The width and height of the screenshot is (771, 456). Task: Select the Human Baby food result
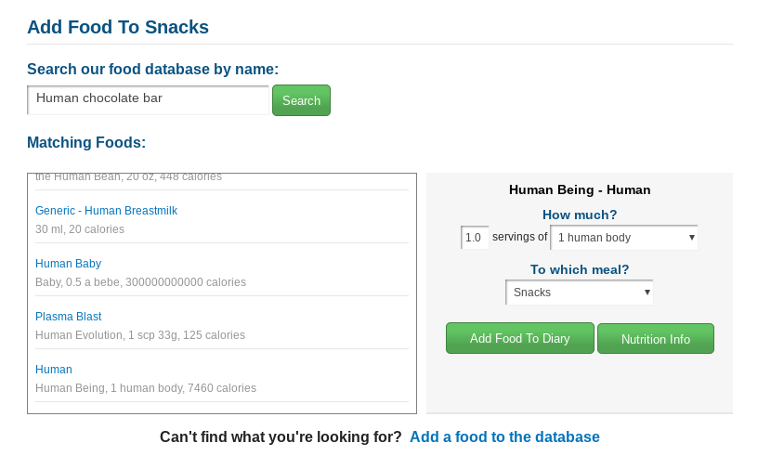click(69, 264)
